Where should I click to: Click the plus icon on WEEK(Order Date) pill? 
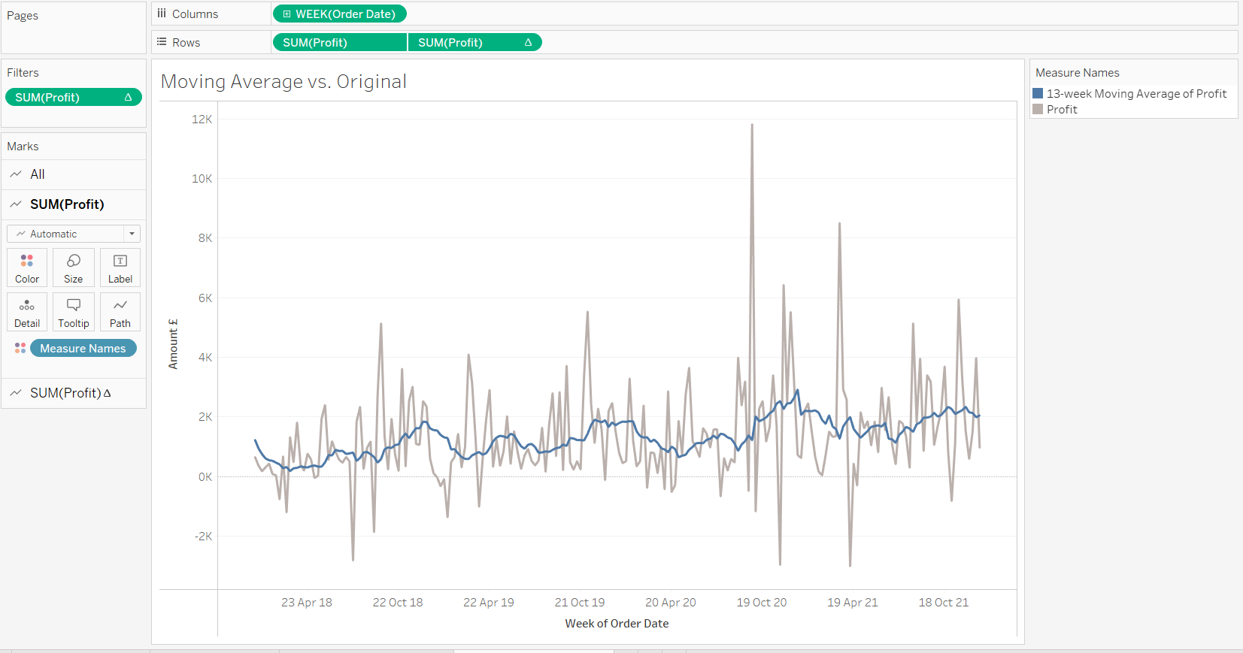(286, 14)
